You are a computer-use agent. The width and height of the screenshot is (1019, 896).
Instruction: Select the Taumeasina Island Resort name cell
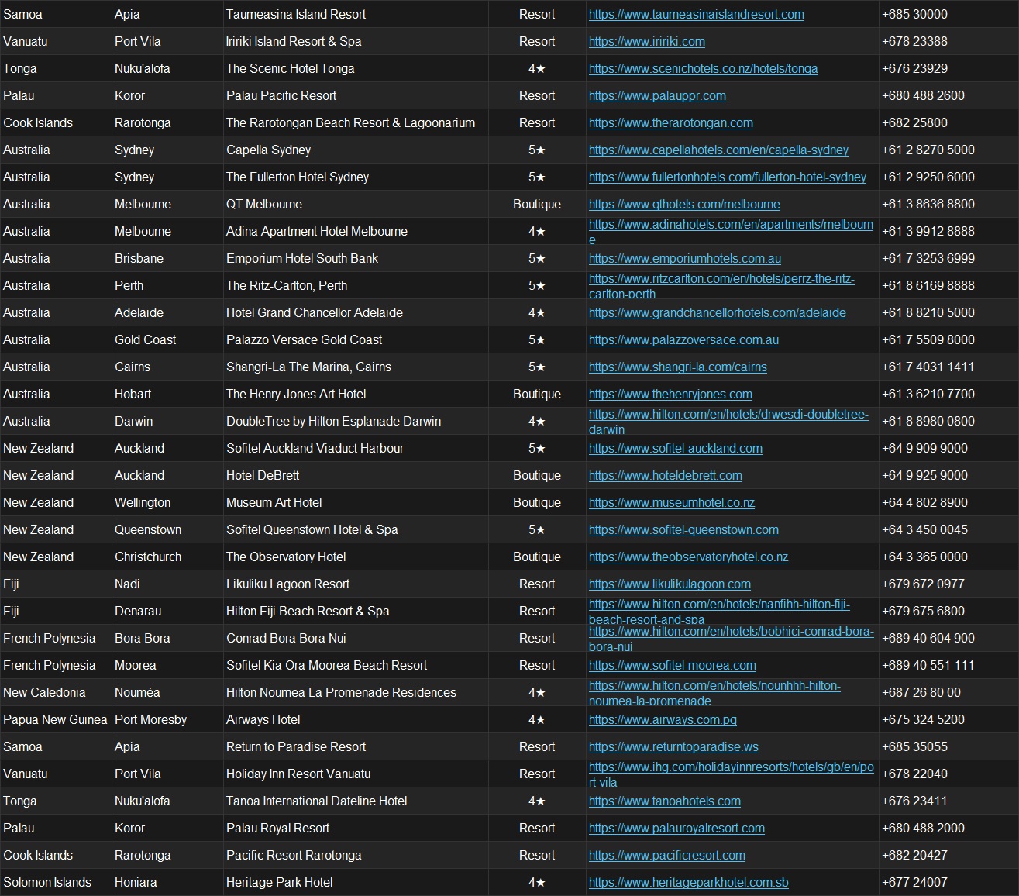[x=356, y=14]
